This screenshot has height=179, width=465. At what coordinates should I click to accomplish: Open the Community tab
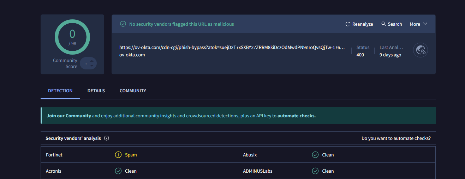click(133, 91)
